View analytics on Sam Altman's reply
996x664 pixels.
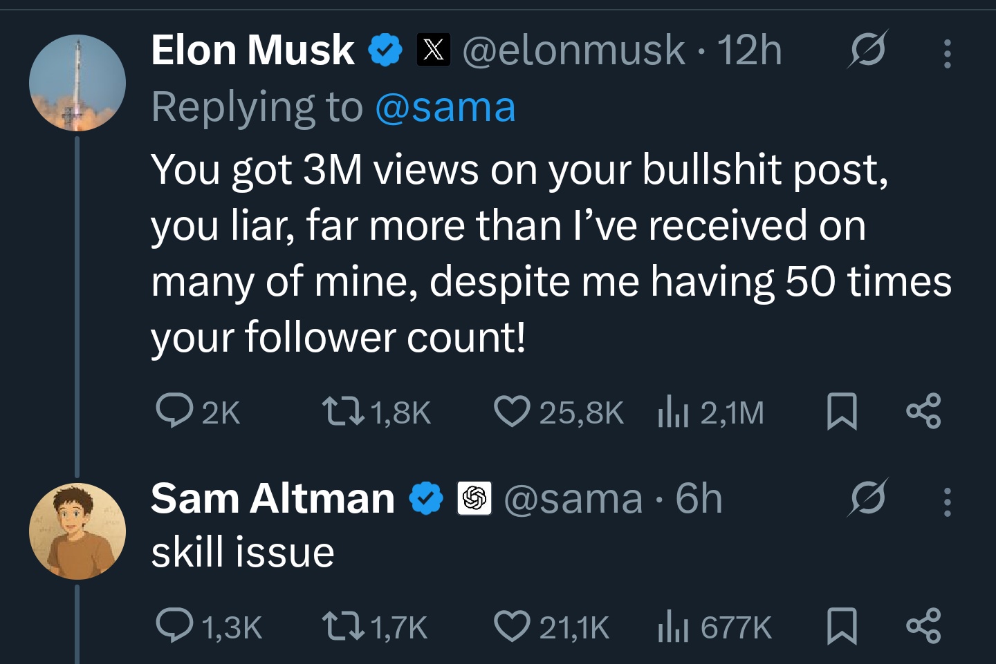(x=673, y=626)
